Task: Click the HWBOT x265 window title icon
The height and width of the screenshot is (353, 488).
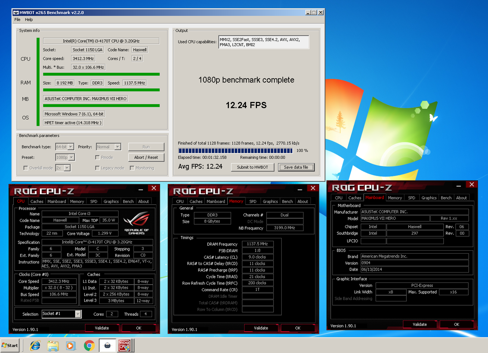Action: (16, 12)
